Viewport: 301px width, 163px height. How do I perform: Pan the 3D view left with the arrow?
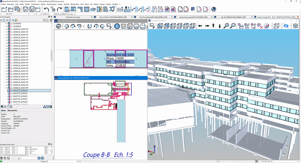[x=200, y=26]
